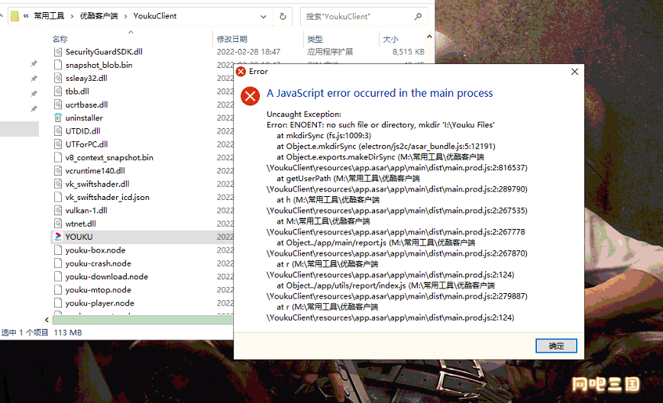663x403 pixels.
Task: Select the snapshot_blob.bin file name
Action: click(99, 65)
